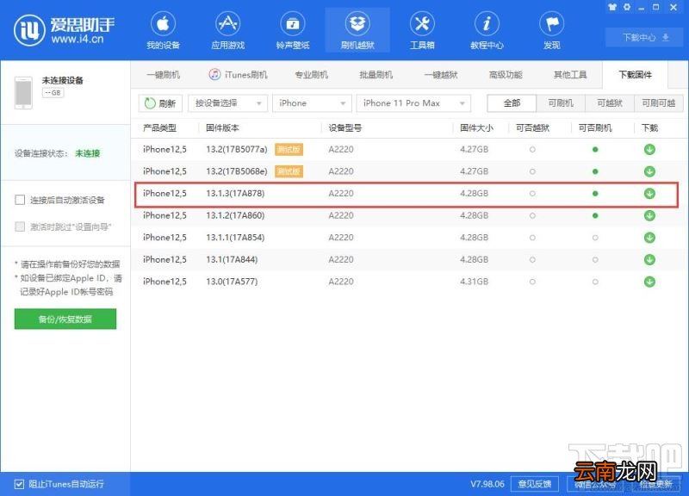Image resolution: width=689 pixels, height=496 pixels.
Task: Open the 教程中心 tutorial center
Action: (487, 31)
